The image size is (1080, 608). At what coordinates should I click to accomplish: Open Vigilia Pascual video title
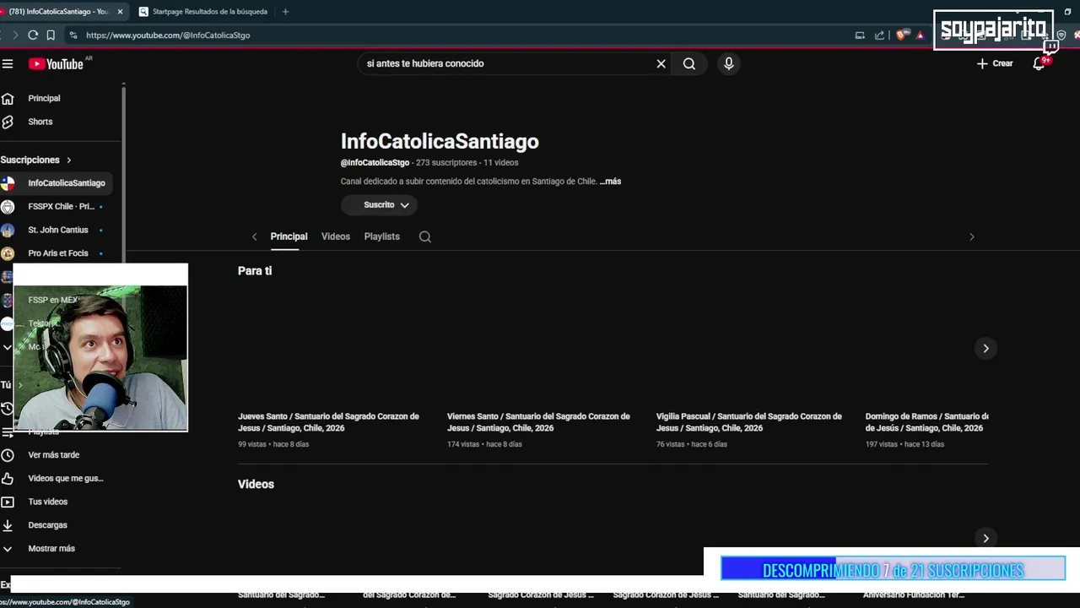pos(749,422)
